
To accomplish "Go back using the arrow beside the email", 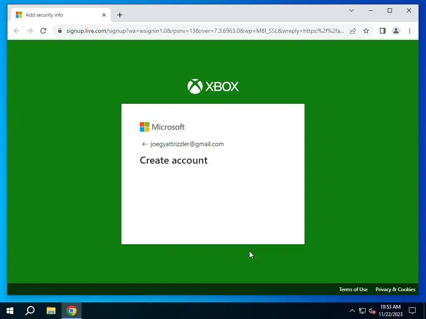I will tap(144, 144).
